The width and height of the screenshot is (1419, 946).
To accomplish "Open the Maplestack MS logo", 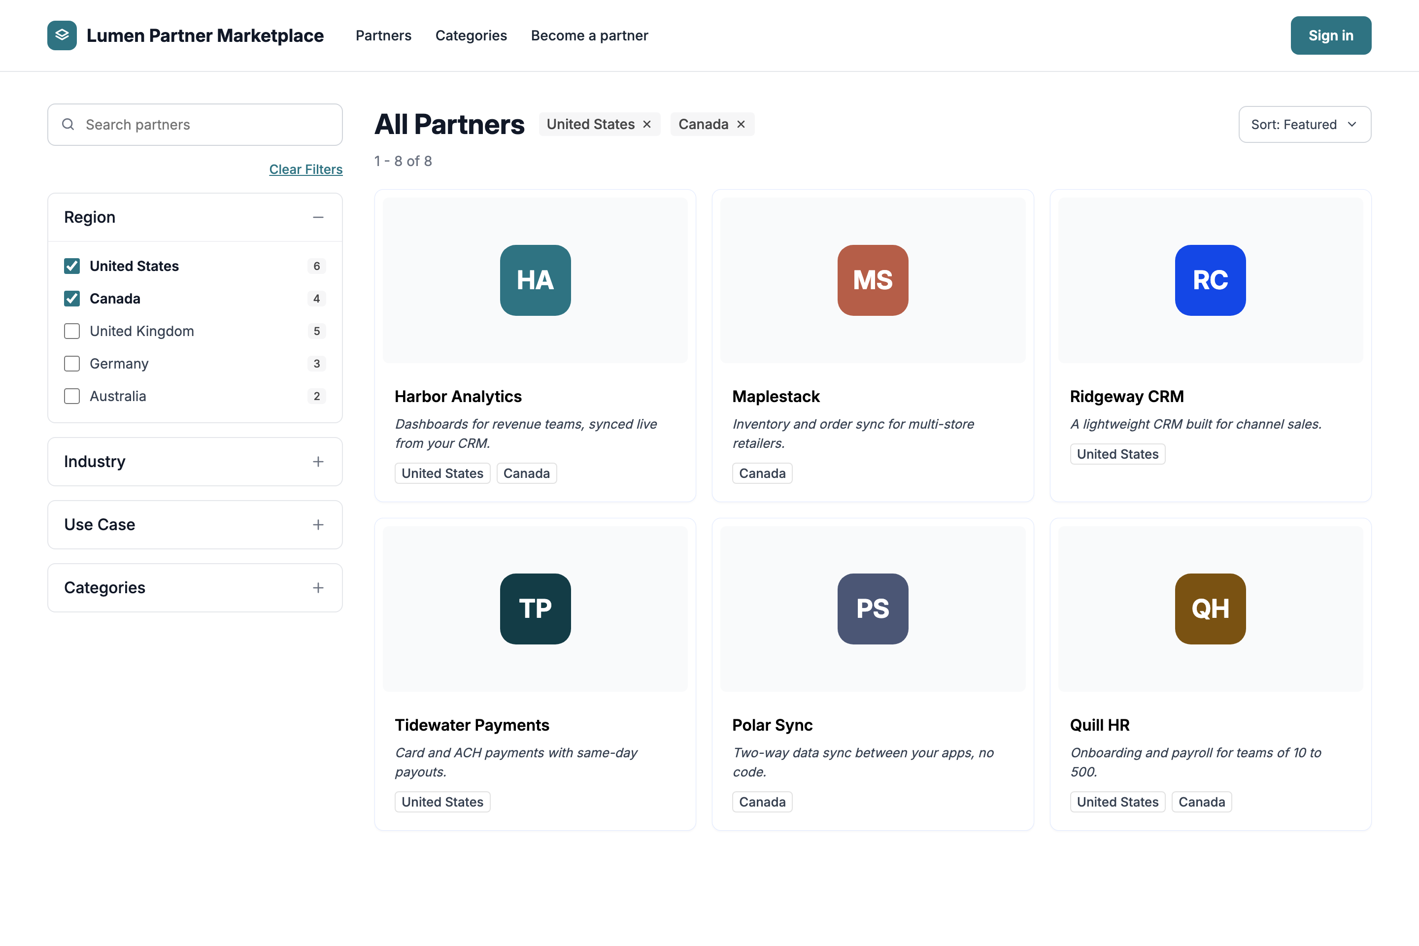I will [873, 280].
